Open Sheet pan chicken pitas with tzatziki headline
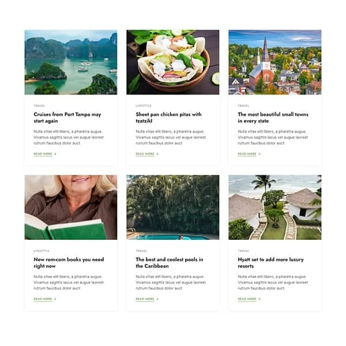 tap(168, 118)
